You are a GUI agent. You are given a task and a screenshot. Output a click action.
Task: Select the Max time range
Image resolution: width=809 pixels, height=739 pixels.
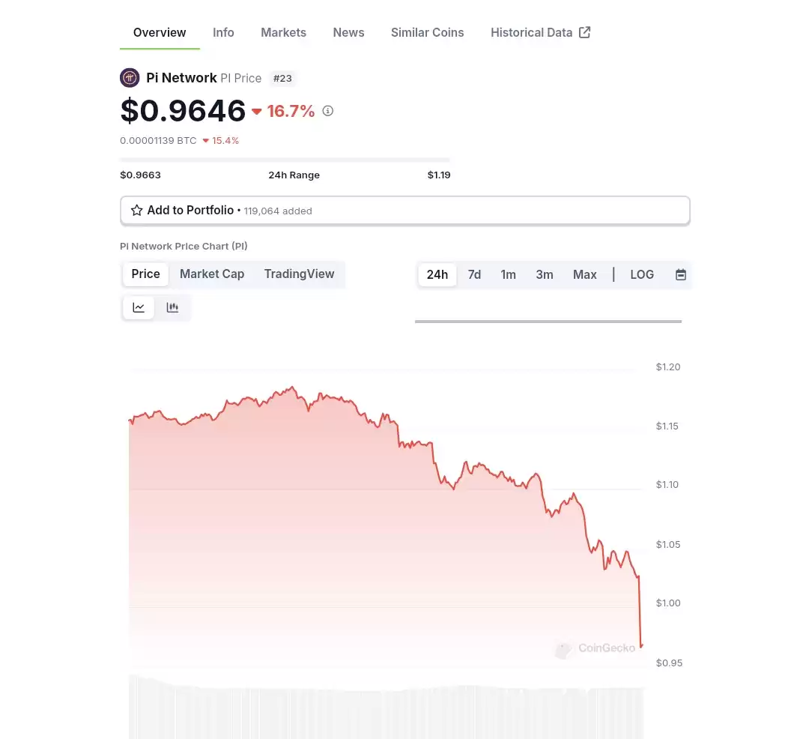coord(584,274)
